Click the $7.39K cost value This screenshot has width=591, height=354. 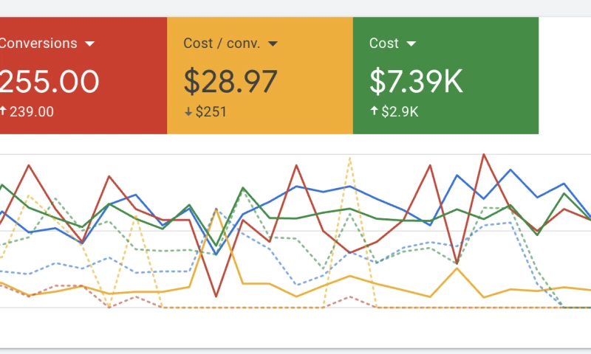pyautogui.click(x=416, y=82)
